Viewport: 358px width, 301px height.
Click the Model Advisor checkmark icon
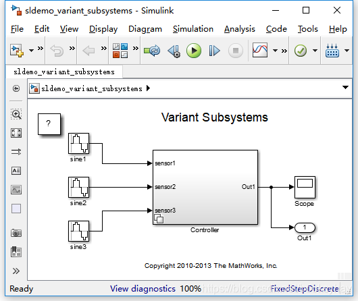301,51
